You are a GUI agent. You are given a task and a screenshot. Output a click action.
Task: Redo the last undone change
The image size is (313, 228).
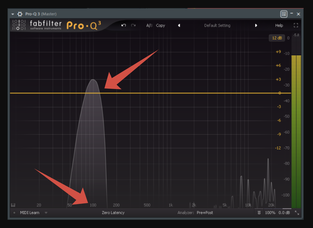(x=133, y=25)
